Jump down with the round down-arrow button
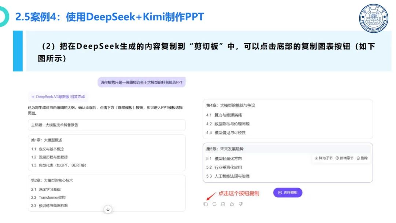This screenshot has height=223, width=396. (x=108, y=209)
